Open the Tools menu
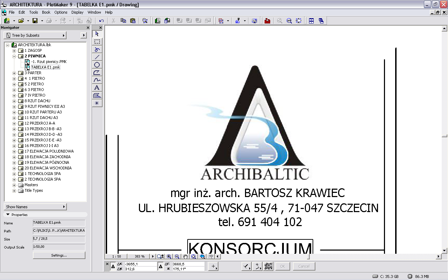Screen dimensions: 448x280 pos(34,12)
